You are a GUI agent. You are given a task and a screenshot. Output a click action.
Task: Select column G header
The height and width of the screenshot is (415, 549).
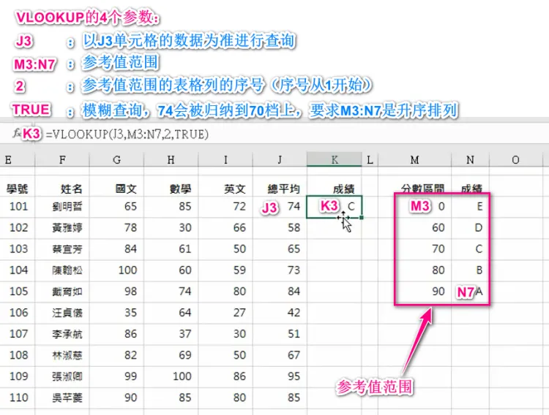(x=116, y=160)
